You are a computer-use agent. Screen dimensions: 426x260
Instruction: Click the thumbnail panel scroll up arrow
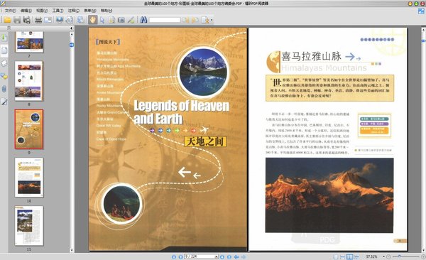click(x=72, y=34)
